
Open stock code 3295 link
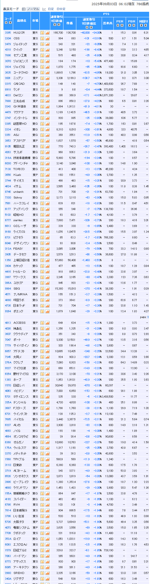pyautogui.click(x=8, y=33)
